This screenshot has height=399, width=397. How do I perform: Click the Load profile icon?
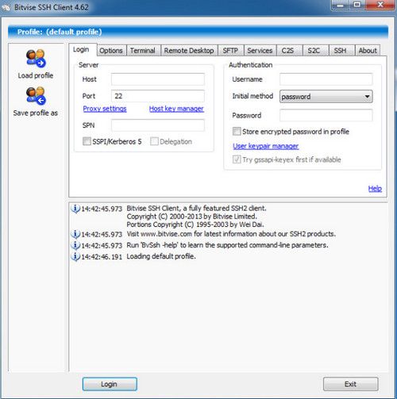(x=36, y=58)
